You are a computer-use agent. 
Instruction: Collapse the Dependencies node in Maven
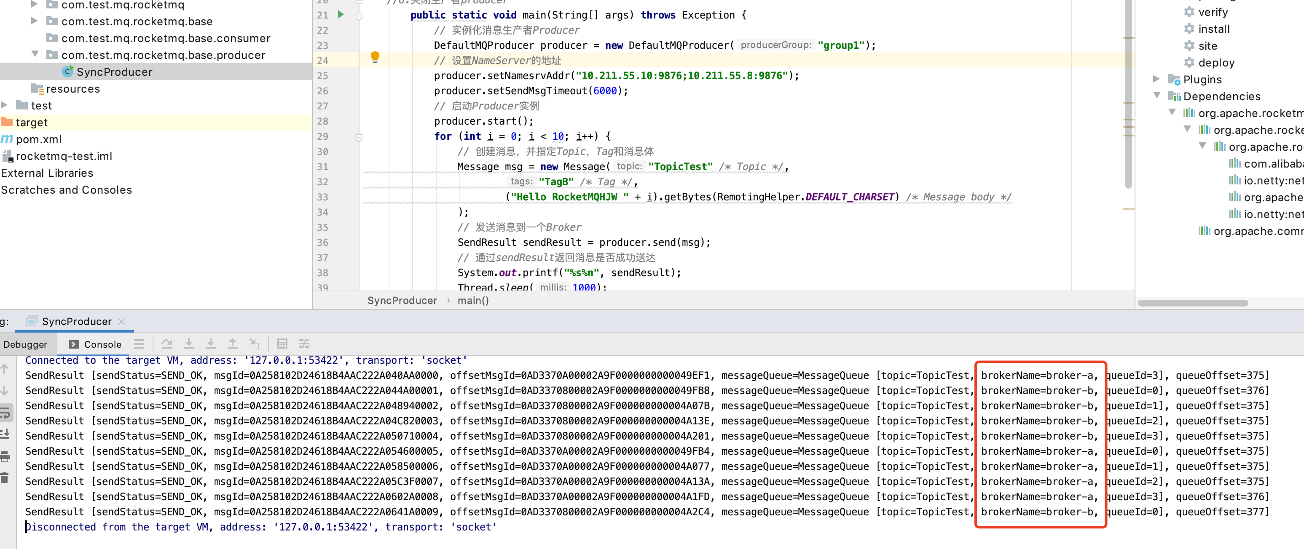point(1156,96)
